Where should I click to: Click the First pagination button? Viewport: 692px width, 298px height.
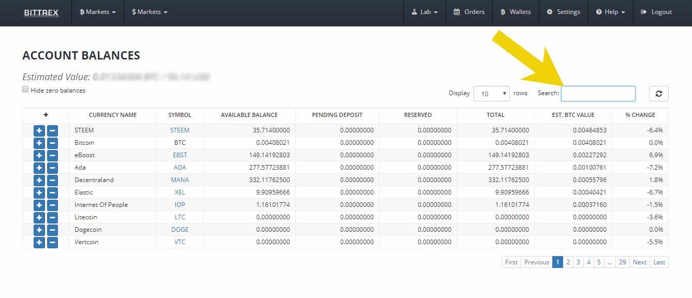click(511, 262)
